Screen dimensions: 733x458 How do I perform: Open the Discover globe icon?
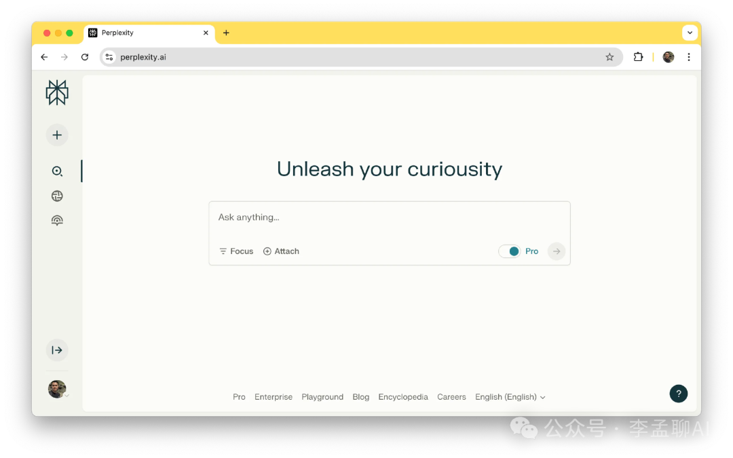[x=57, y=196]
